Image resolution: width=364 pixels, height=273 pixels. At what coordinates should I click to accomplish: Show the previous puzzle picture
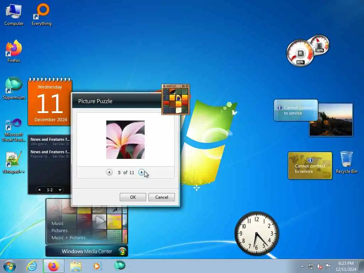pos(109,172)
